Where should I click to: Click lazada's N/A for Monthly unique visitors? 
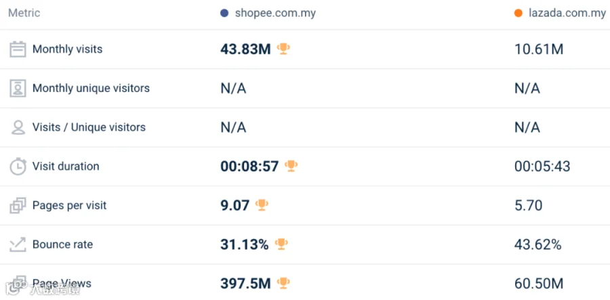527,89
